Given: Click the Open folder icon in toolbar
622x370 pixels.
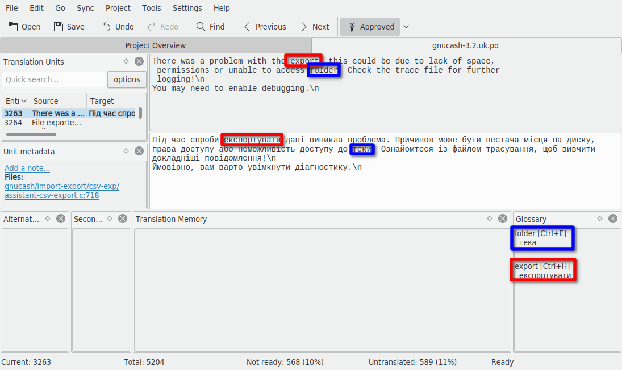Looking at the screenshot, I should [x=14, y=27].
